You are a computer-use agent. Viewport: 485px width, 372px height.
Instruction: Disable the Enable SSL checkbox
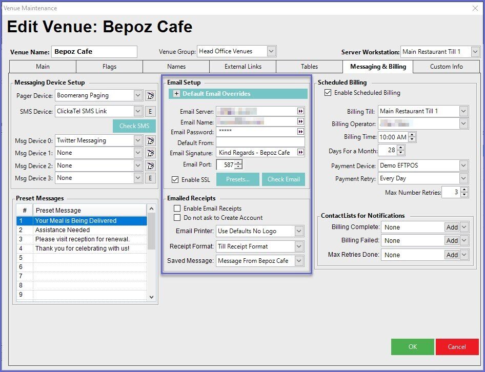coord(175,180)
